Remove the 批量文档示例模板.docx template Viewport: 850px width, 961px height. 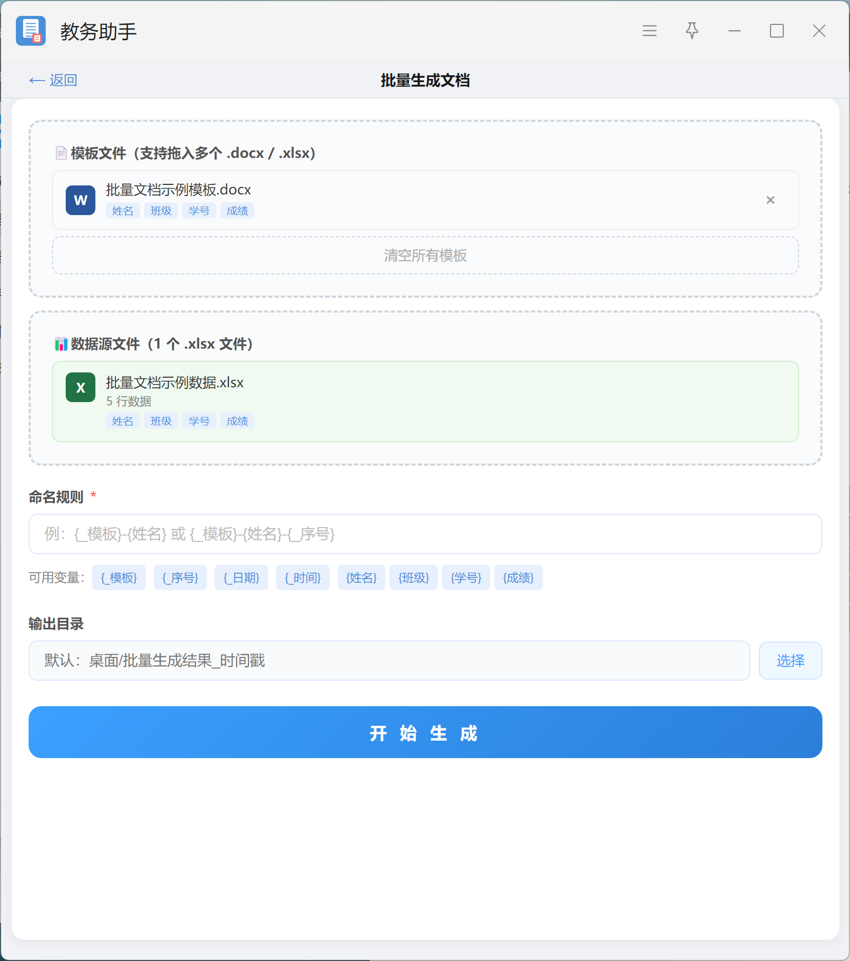(771, 200)
